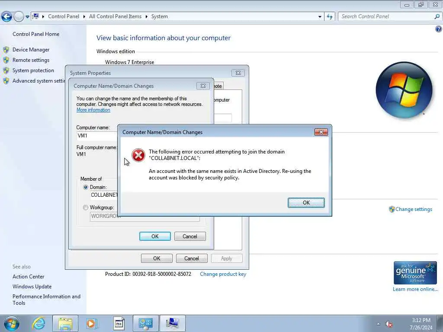Click the Domain field showing COLLABNET
The image size is (443, 332).
[104, 195]
